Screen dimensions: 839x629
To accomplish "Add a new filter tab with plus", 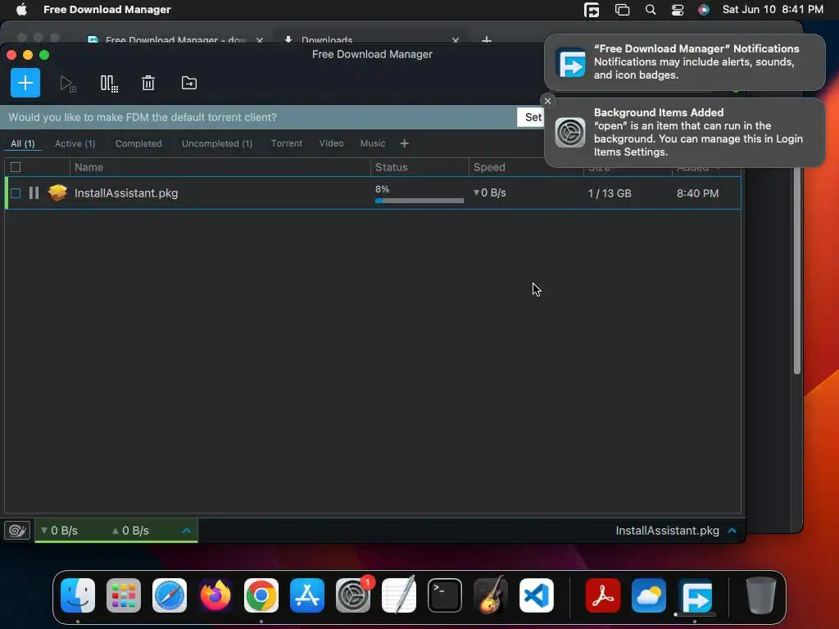I will pos(405,143).
